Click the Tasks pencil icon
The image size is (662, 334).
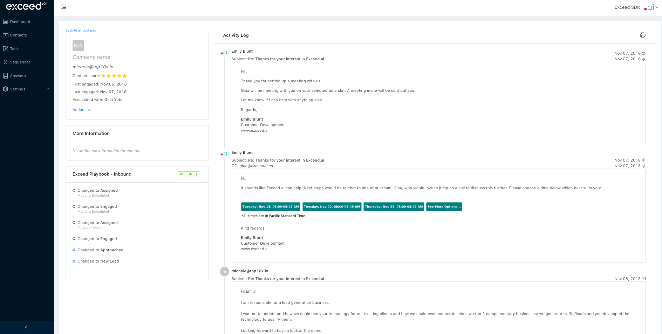click(6, 49)
